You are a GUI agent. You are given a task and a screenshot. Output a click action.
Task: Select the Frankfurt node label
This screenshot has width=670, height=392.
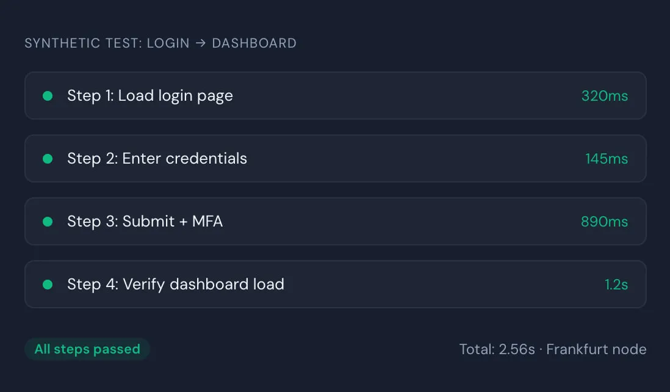click(596, 349)
